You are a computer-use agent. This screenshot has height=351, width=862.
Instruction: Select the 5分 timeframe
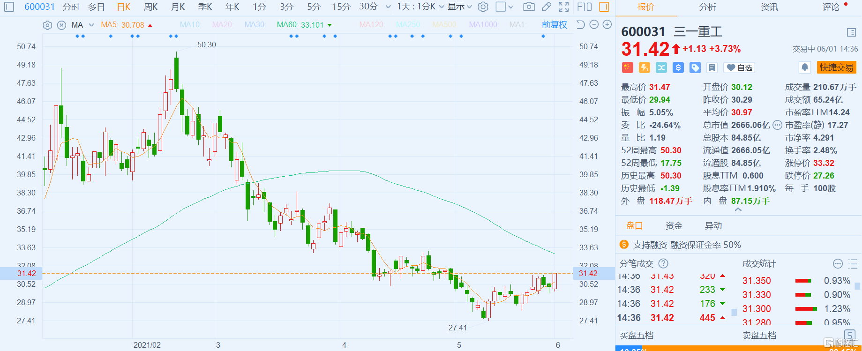(x=314, y=7)
